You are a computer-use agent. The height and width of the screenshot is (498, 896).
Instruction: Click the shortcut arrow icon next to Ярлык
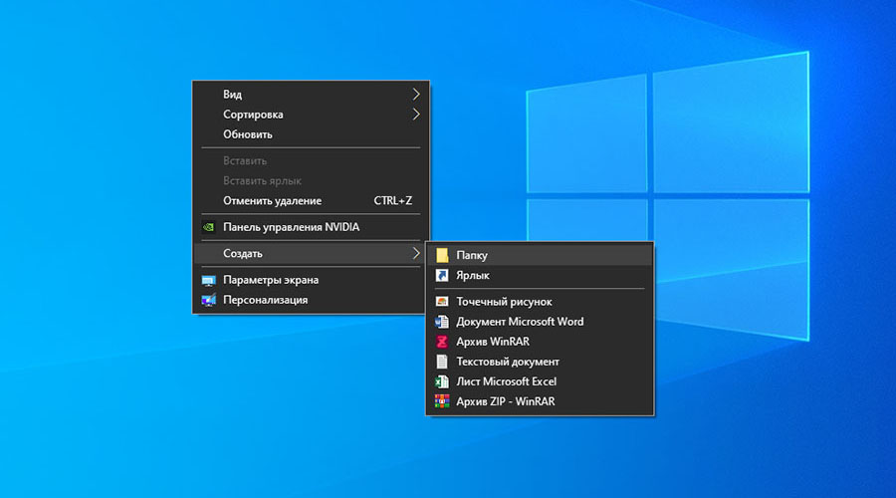[442, 275]
